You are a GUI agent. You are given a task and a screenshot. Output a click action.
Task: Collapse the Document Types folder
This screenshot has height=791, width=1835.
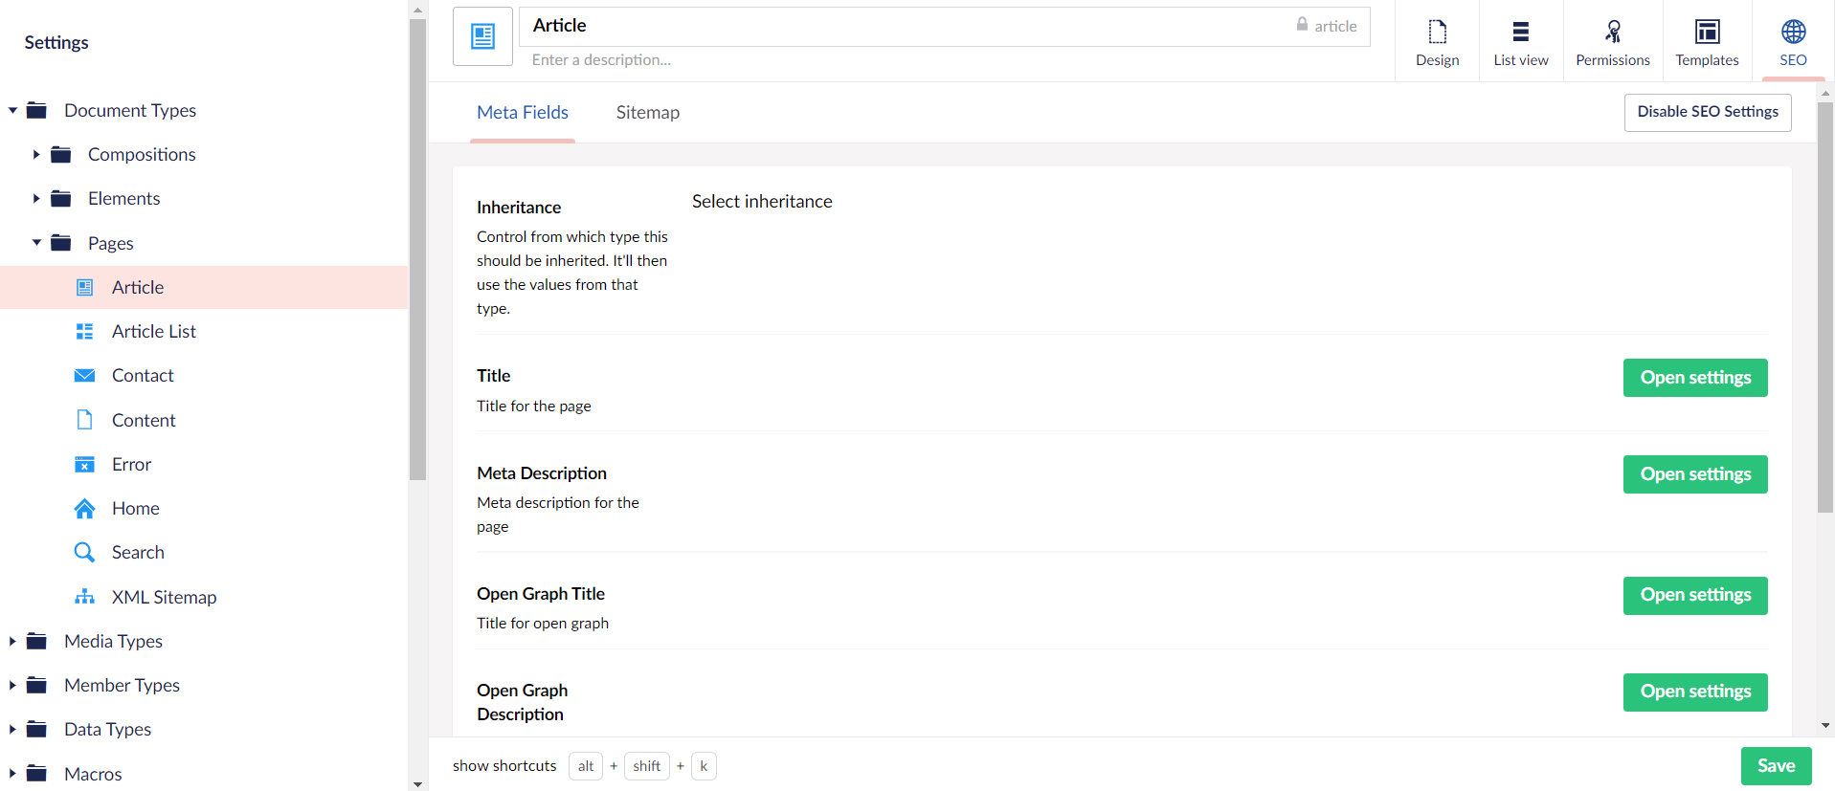pos(12,111)
